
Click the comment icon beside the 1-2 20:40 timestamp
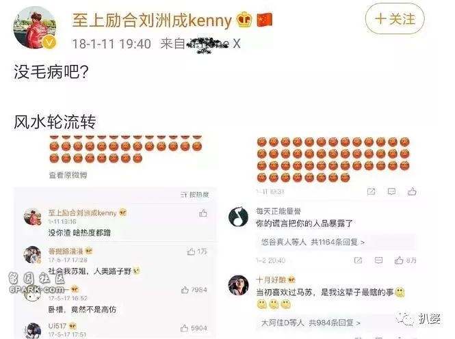378,260
